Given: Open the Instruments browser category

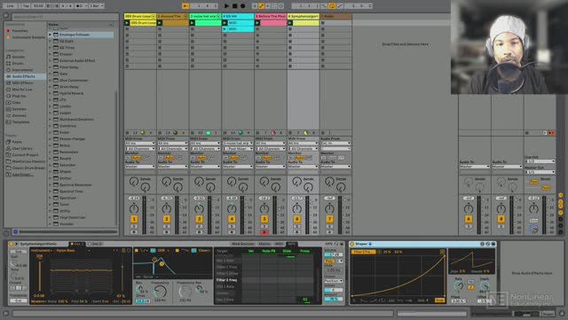Looking at the screenshot, I should click(22, 70).
